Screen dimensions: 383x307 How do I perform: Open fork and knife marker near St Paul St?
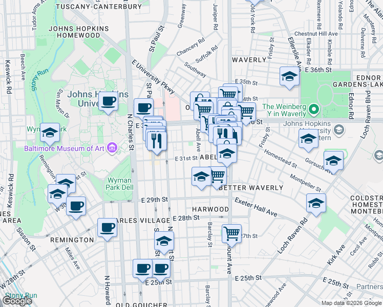(157, 142)
